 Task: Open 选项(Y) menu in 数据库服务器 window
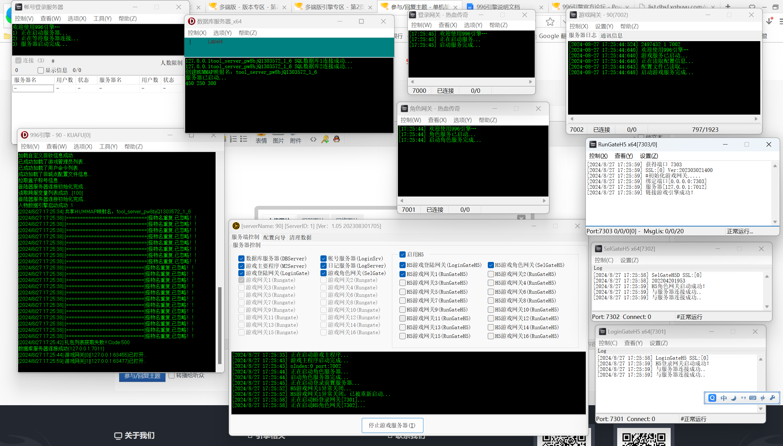(x=222, y=33)
